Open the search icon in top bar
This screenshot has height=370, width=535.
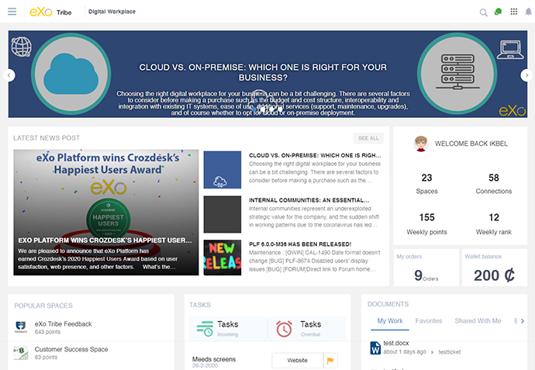pyautogui.click(x=483, y=12)
